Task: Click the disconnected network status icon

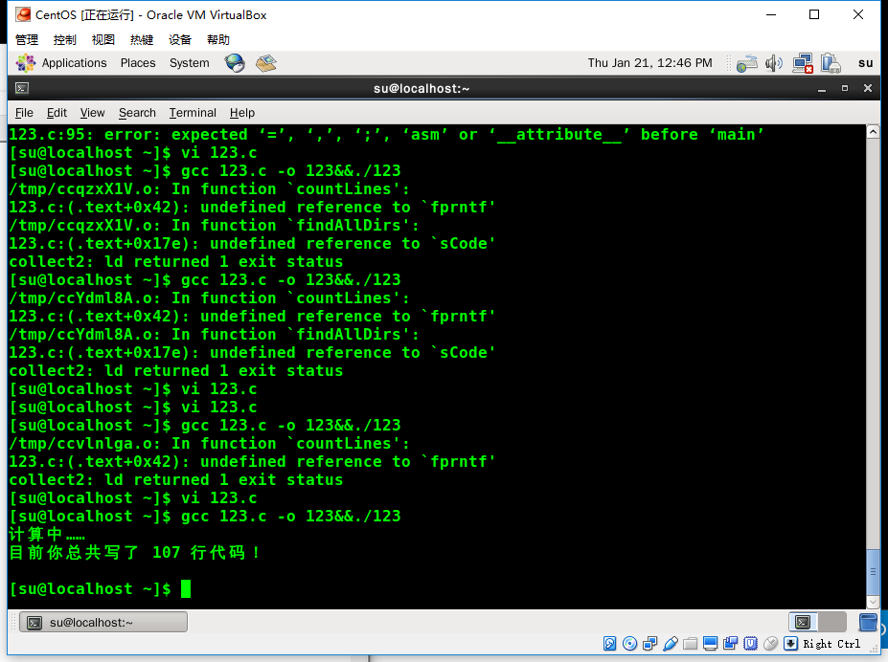Action: point(803,63)
